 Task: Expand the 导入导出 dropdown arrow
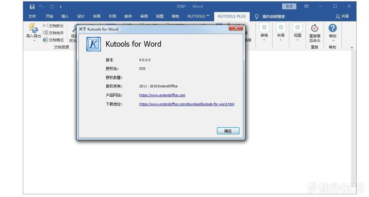coord(34,41)
